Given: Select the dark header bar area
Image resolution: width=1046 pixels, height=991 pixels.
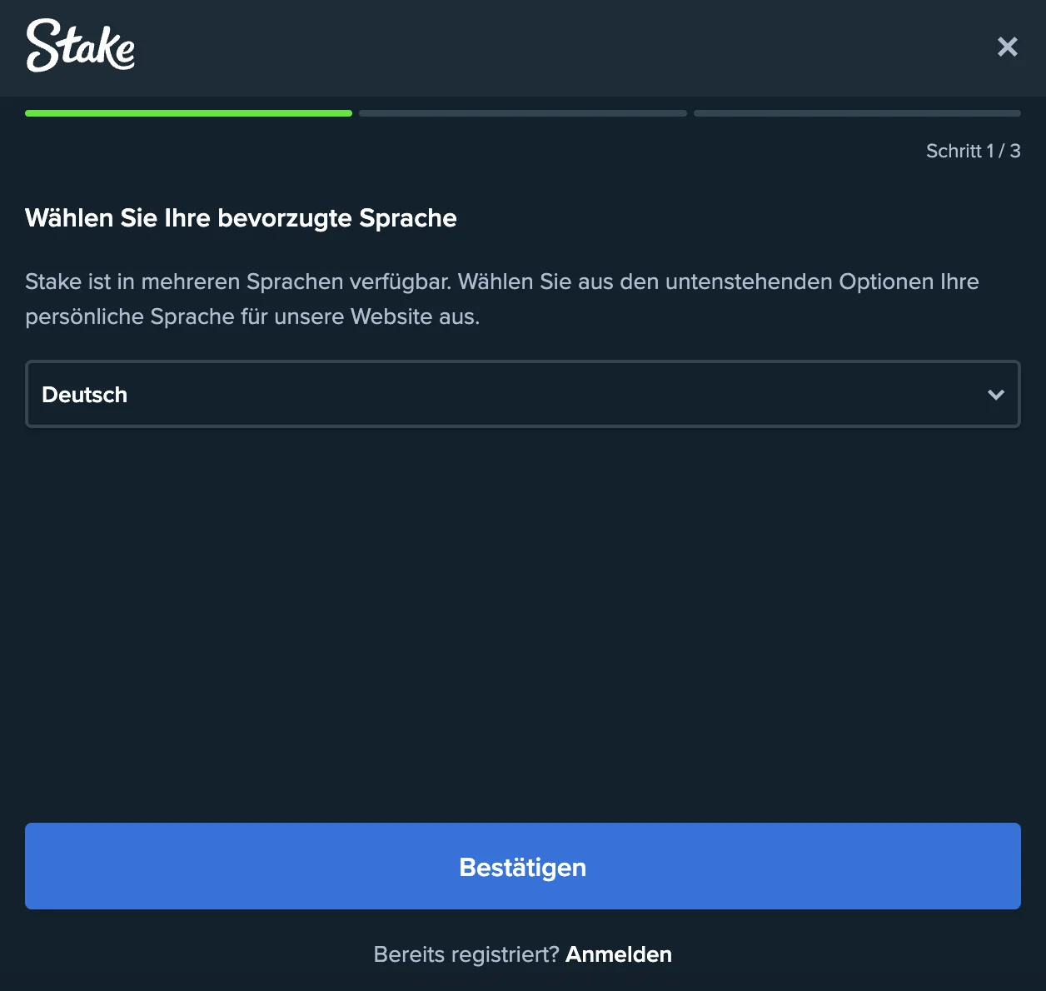Looking at the screenshot, I should coord(523,48).
